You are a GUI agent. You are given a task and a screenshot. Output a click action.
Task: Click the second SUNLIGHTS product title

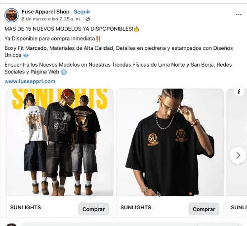(x=136, y=207)
